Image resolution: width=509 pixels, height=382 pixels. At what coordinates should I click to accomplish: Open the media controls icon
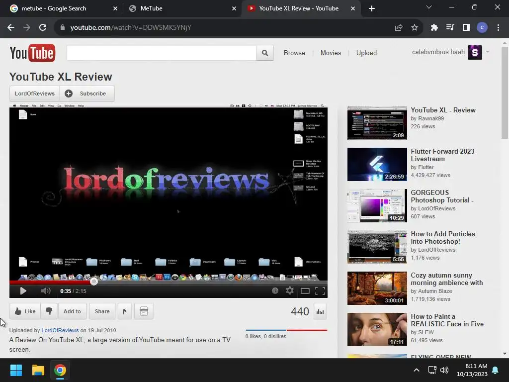point(450,28)
